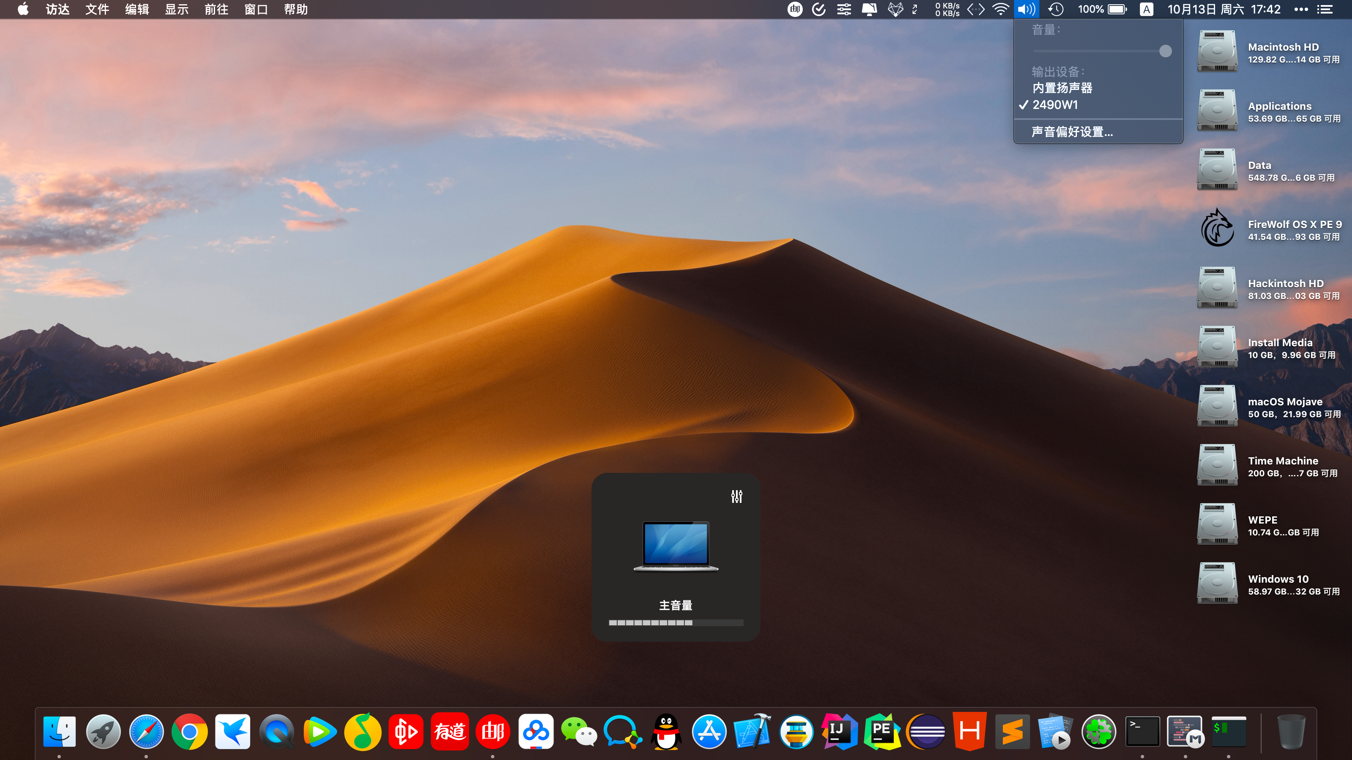Viewport: 1352px width, 760px height.
Task: Open 声音偏好设置... entry
Action: [1072, 132]
